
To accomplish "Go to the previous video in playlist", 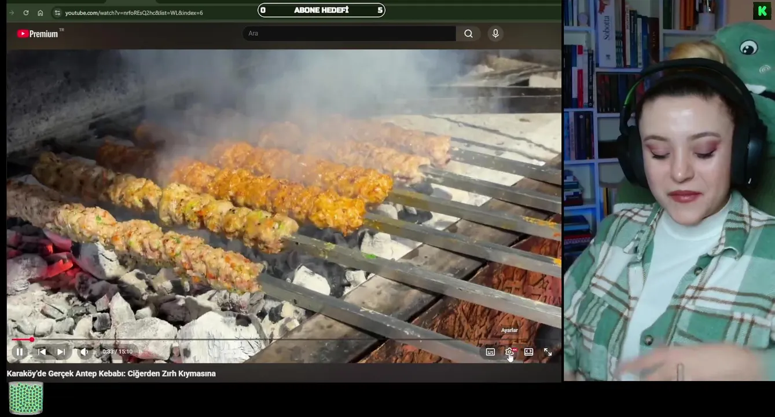I will click(x=42, y=352).
